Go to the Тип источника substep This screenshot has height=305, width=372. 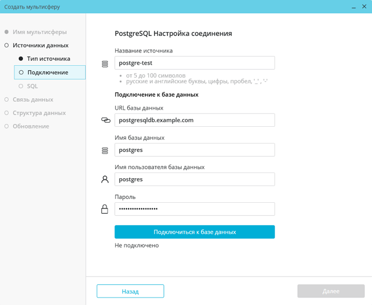pyautogui.click(x=49, y=59)
